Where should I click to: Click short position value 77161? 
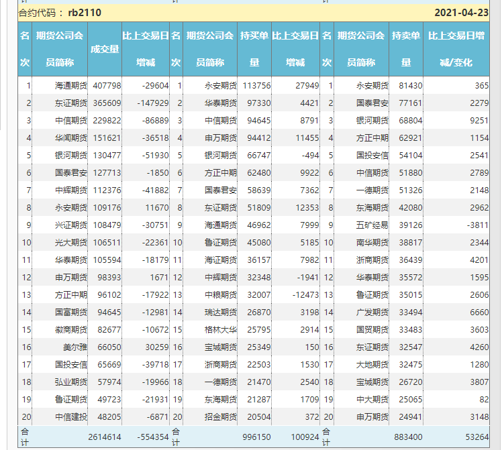click(x=411, y=103)
